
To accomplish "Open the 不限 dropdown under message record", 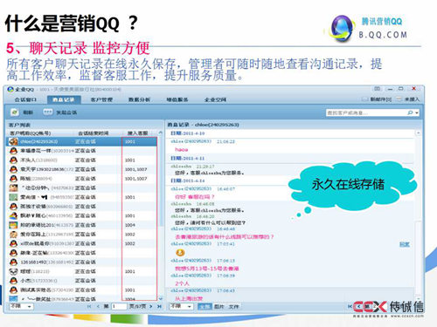I will tap(181, 306).
